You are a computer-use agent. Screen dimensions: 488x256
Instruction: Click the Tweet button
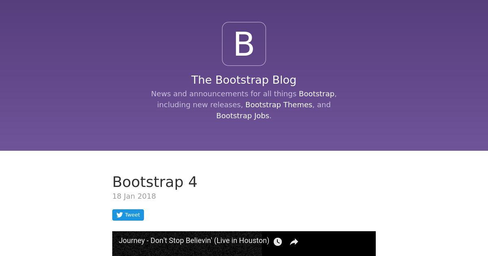click(x=128, y=215)
